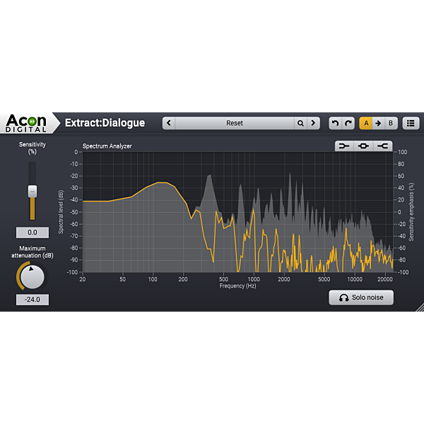Redo the last undone change
Screen dimensions: 424x424
pyautogui.click(x=348, y=123)
